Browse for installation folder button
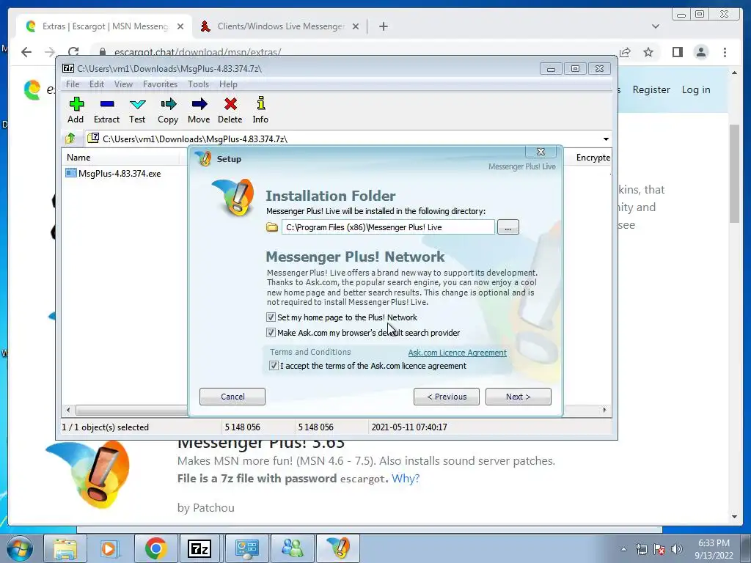Viewport: 751px width, 563px height. click(508, 227)
